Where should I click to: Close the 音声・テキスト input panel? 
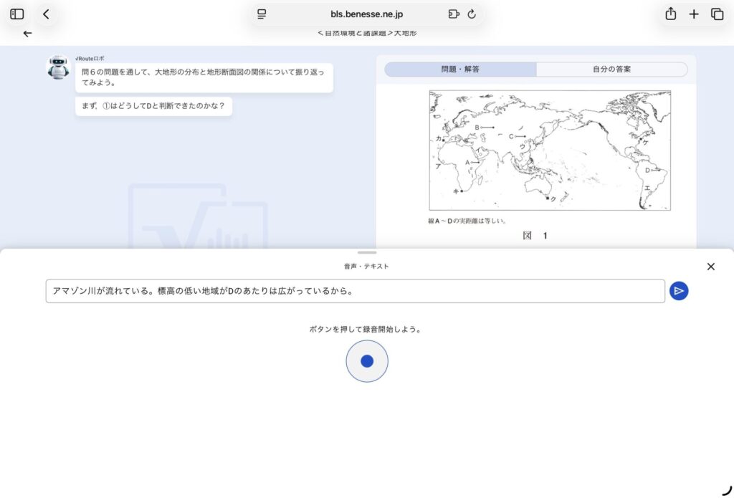(x=710, y=267)
